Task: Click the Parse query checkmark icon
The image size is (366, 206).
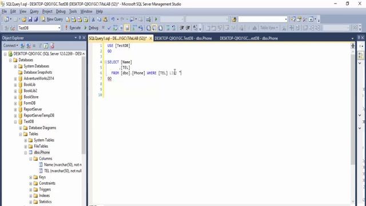Action: [109, 28]
